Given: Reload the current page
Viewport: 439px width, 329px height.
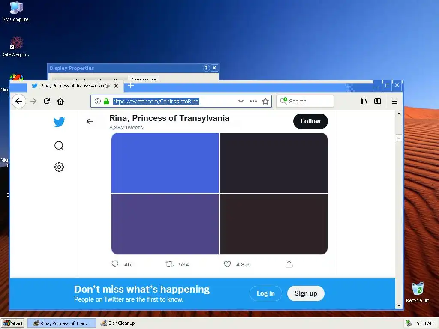Looking at the screenshot, I should [x=47, y=101].
